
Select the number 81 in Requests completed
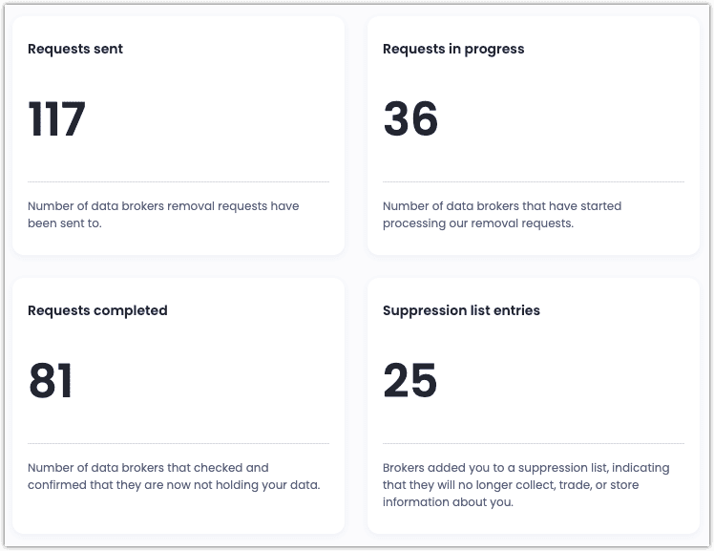tap(51, 382)
